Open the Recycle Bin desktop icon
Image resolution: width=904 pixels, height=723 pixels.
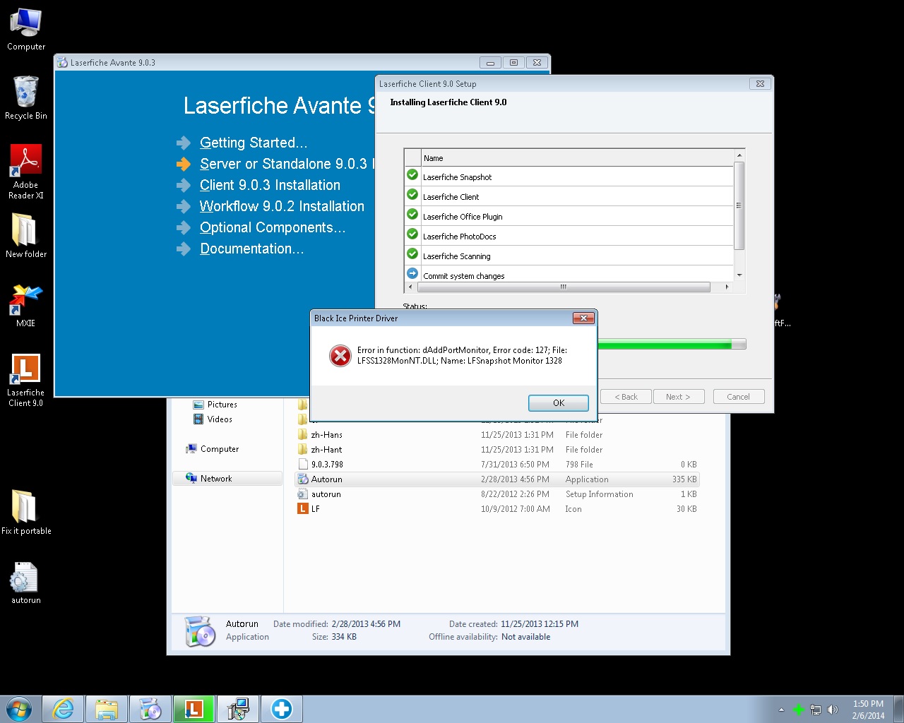(26, 98)
